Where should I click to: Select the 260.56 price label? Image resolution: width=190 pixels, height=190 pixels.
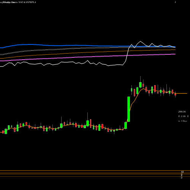(182, 112)
